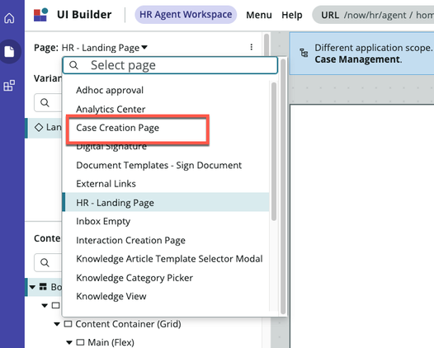Select Case Creation Page option
434x348 pixels.
click(x=166, y=128)
